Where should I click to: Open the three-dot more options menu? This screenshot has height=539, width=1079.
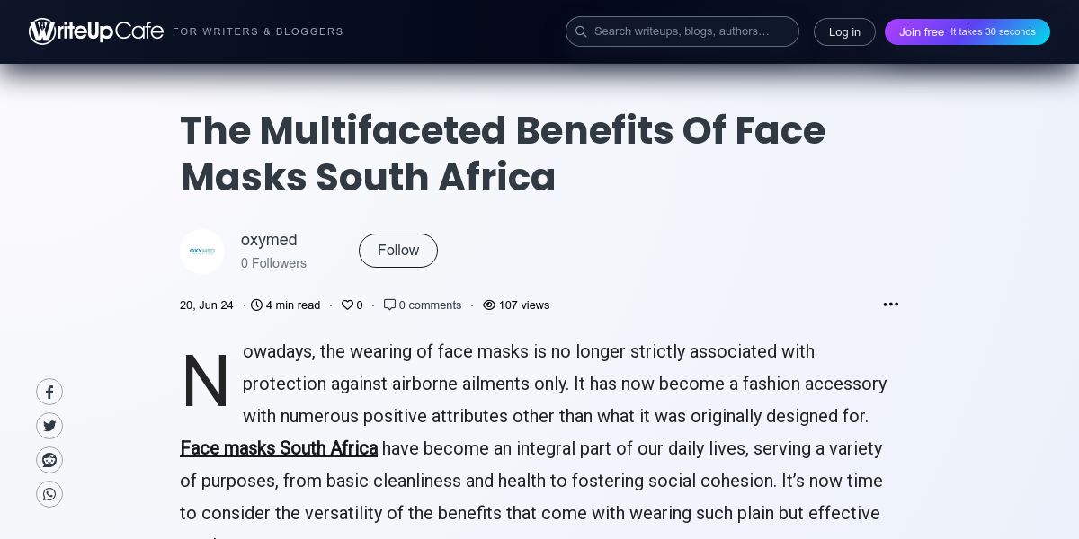click(x=890, y=305)
